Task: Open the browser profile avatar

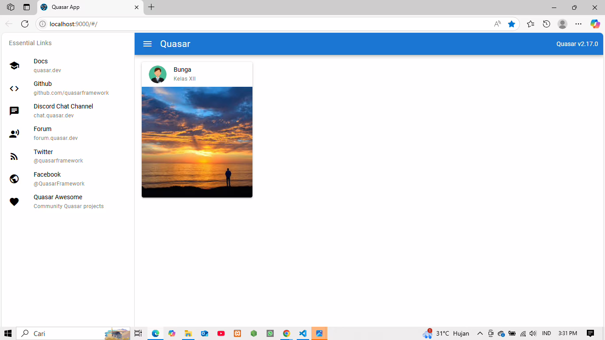Action: [562, 24]
